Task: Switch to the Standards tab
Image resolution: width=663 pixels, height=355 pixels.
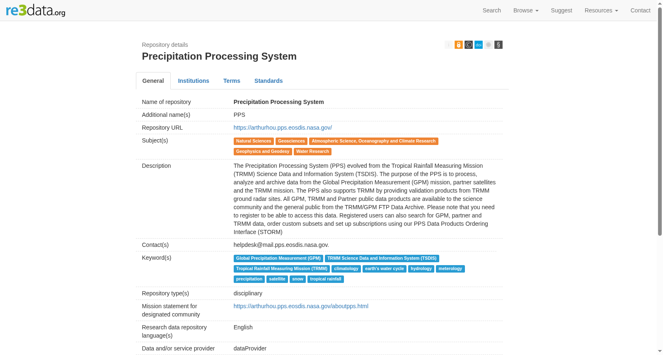Action: click(x=269, y=81)
